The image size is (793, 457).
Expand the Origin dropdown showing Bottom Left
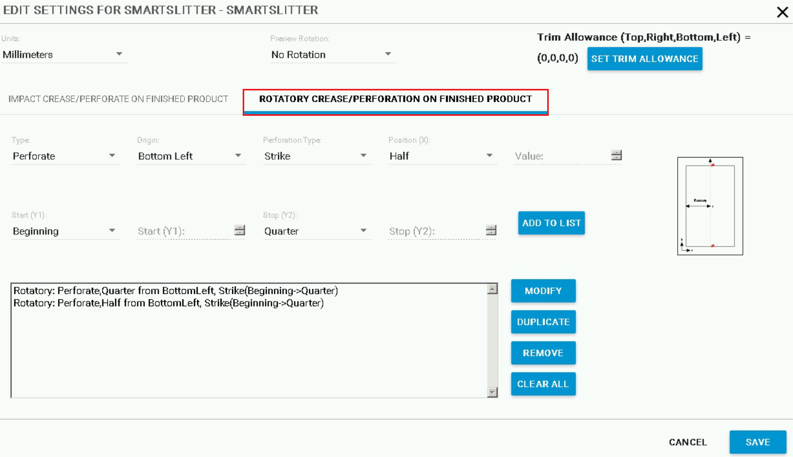click(191, 156)
